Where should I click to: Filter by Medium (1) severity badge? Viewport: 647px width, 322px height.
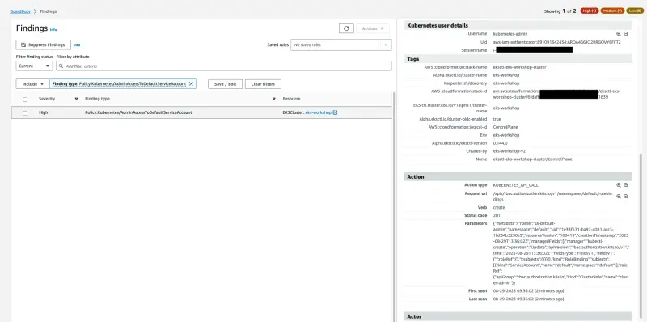pos(612,11)
